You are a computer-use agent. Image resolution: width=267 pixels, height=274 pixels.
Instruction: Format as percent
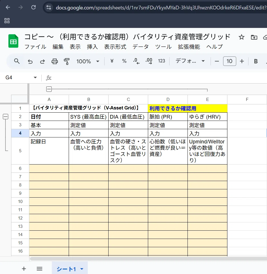pyautogui.click(x=124, y=61)
